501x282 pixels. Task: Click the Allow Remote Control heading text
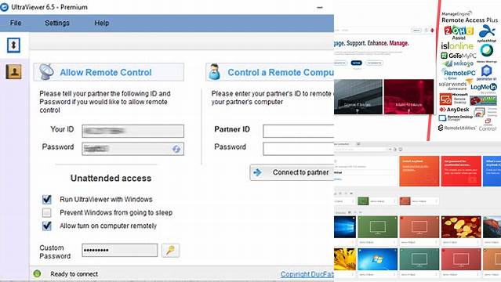(106, 73)
